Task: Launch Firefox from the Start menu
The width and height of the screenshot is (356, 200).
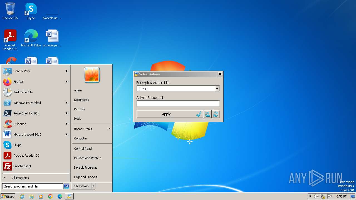Action: tap(35, 82)
